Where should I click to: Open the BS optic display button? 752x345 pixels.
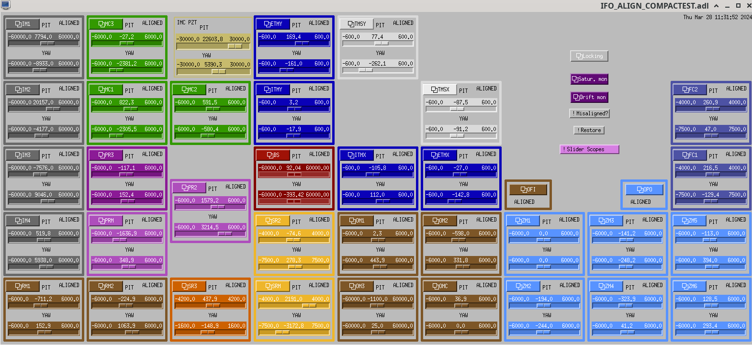pos(273,155)
